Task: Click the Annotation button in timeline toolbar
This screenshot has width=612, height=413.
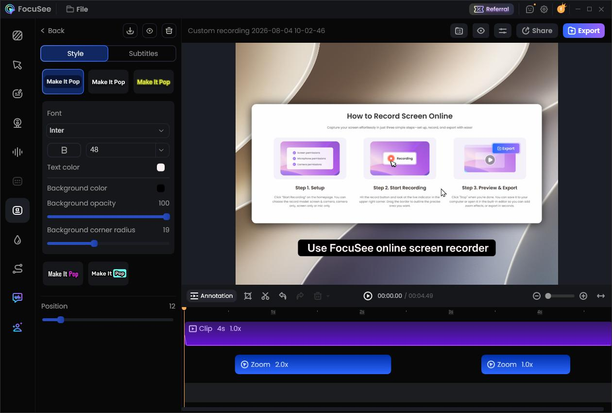Action: [211, 296]
